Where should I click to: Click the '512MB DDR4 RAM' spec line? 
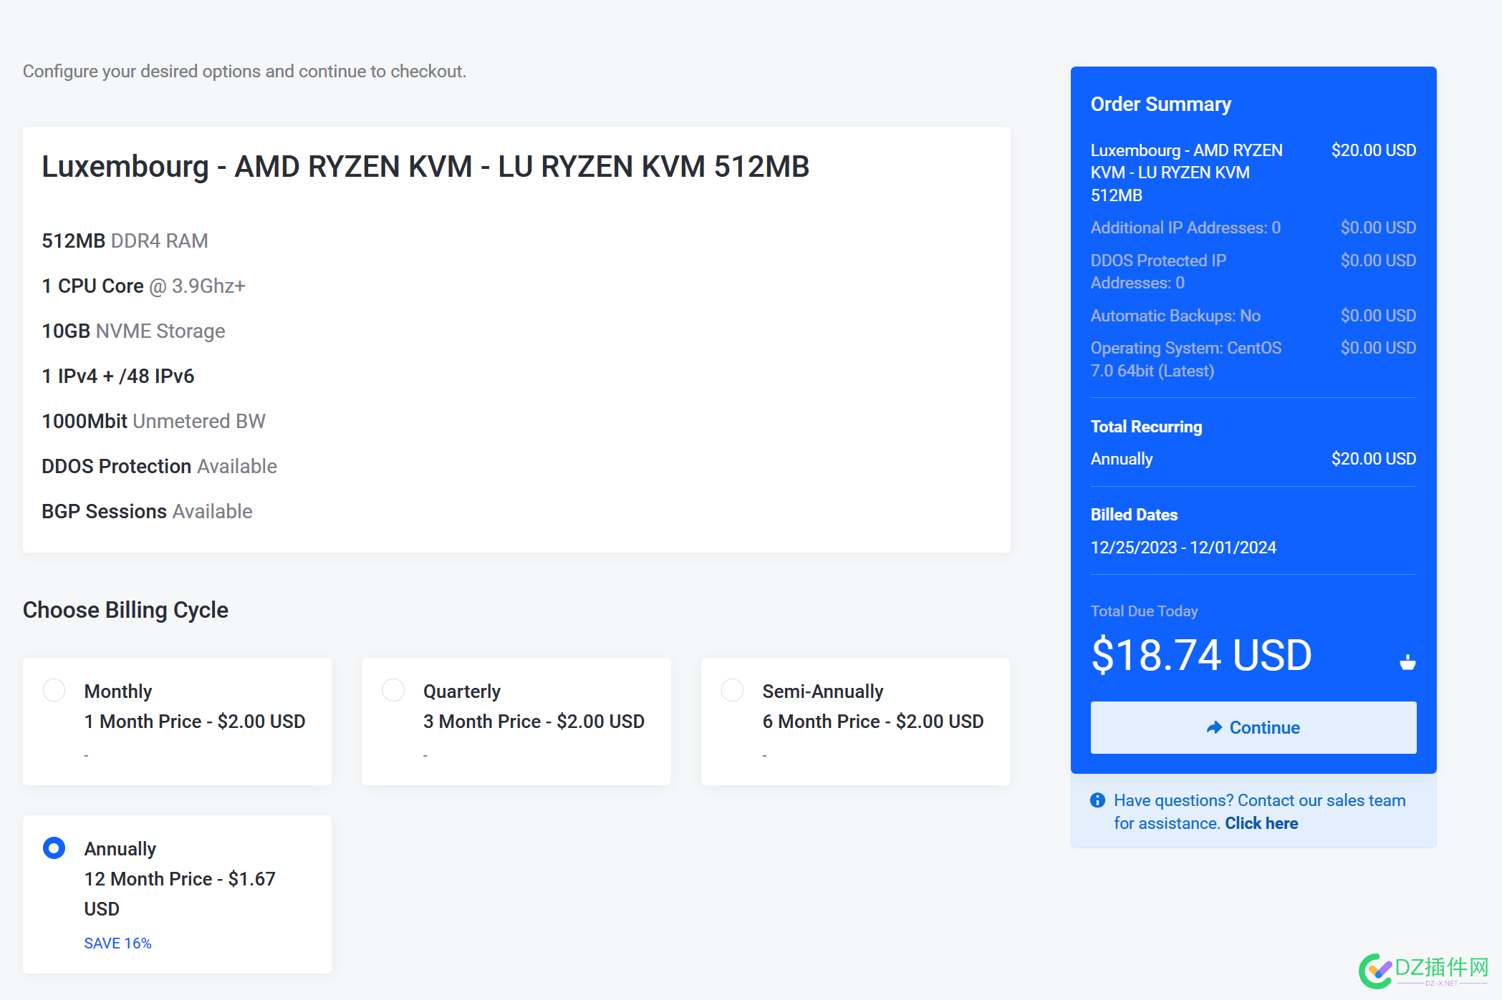pyautogui.click(x=125, y=241)
